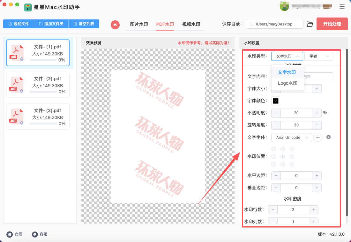
Task: Increase 旋转角度 with plus button
Action: point(317,125)
